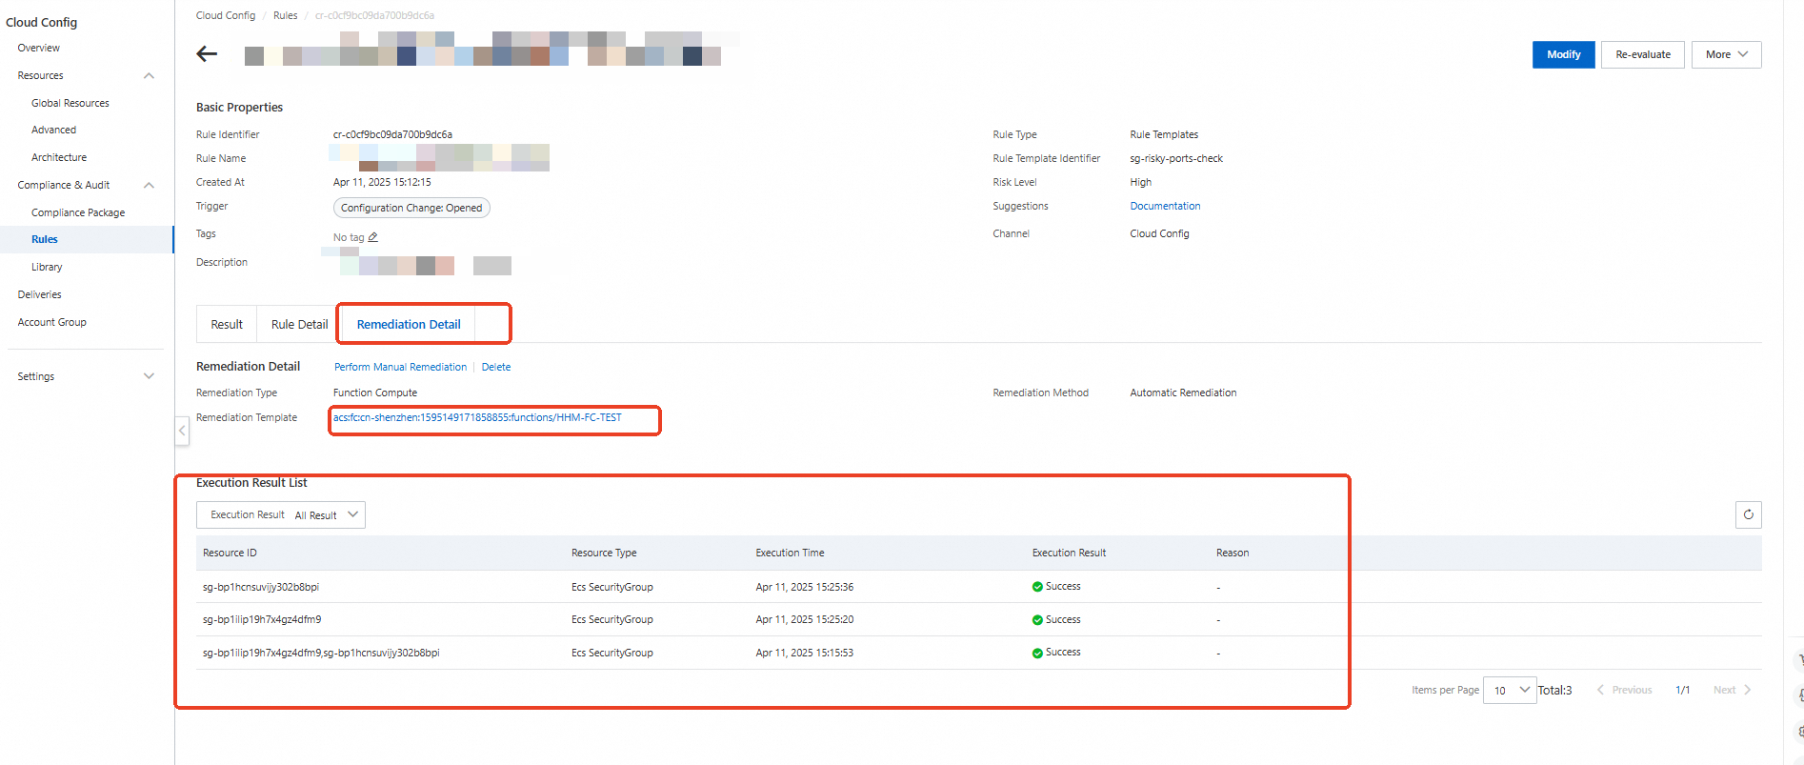1804x765 pixels.
Task: Click resource ID sg-bp1hcnsuvjjy302b8bpi
Action: click(261, 587)
